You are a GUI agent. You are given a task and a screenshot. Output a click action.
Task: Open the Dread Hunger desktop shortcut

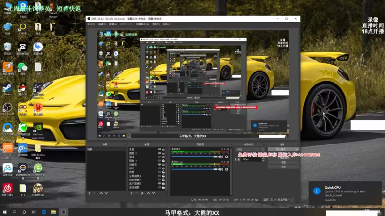pyautogui.click(x=53, y=10)
